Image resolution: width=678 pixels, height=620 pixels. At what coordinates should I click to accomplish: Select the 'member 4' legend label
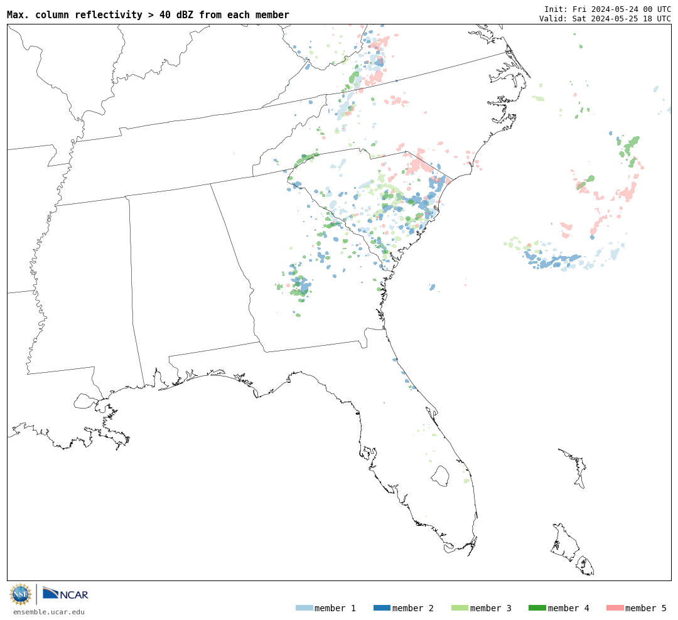[x=568, y=608]
